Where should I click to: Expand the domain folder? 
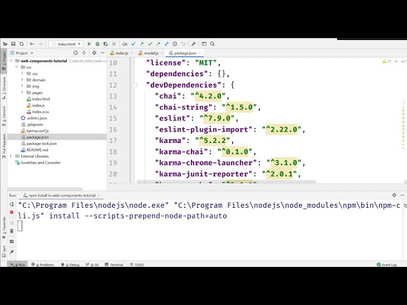coord(22,80)
